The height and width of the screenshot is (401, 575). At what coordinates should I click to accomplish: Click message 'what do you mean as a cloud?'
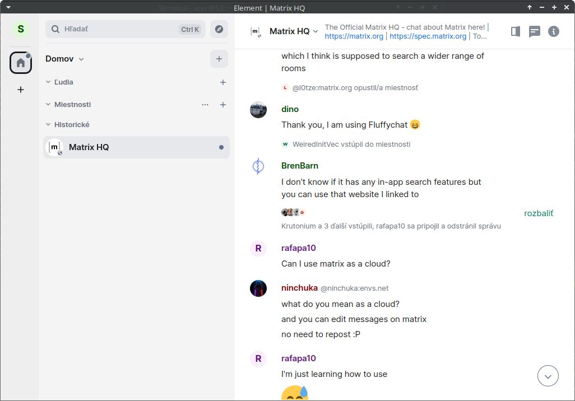point(340,304)
